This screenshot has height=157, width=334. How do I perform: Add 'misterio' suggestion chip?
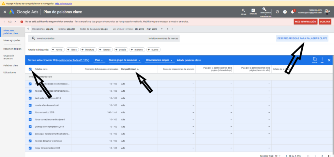click(137, 50)
